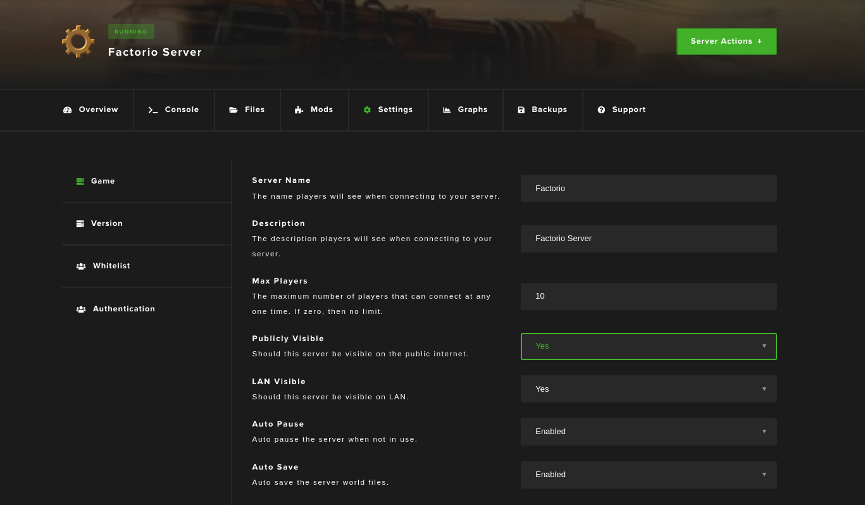Click the Publicly Visible label
This screenshot has height=505, width=865.
tap(288, 339)
